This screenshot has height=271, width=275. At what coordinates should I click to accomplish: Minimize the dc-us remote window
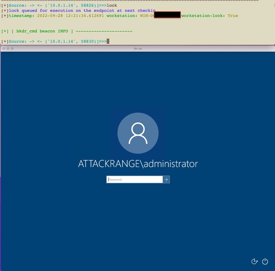(8, 48)
